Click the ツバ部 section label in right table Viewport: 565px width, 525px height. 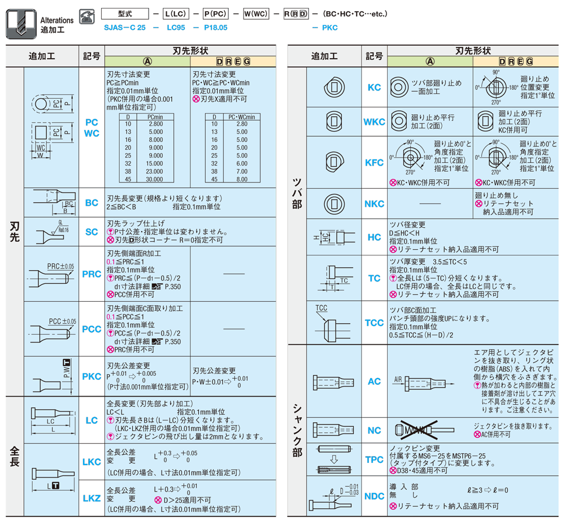click(297, 193)
